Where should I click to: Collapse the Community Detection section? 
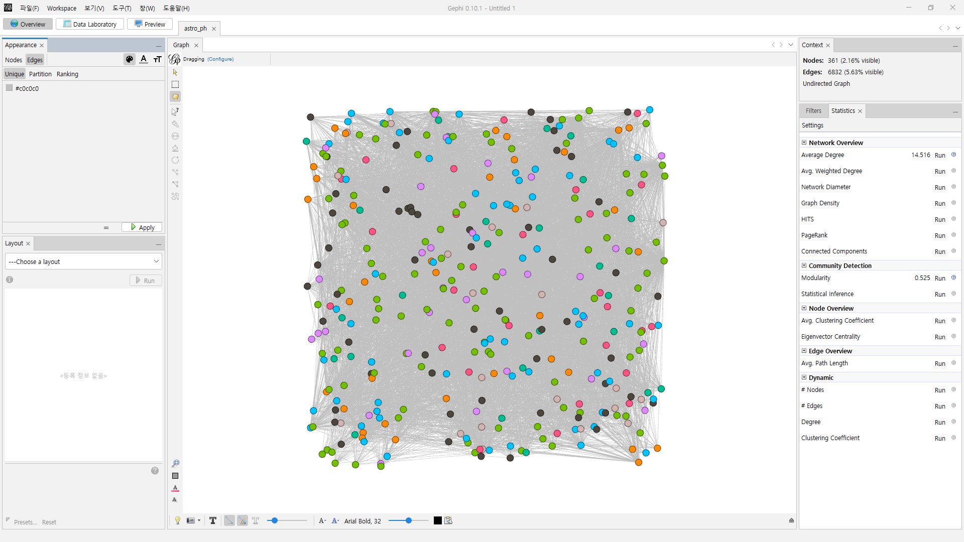pos(804,266)
